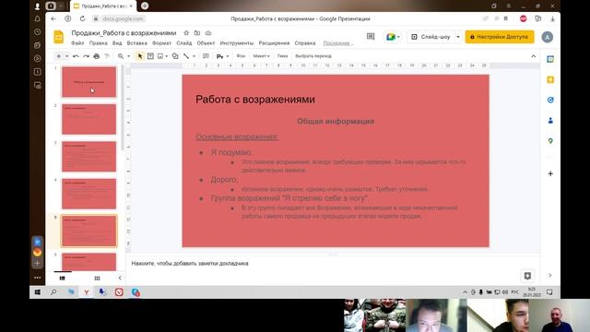
Task: Click the Windows Start button
Action: 38,292
